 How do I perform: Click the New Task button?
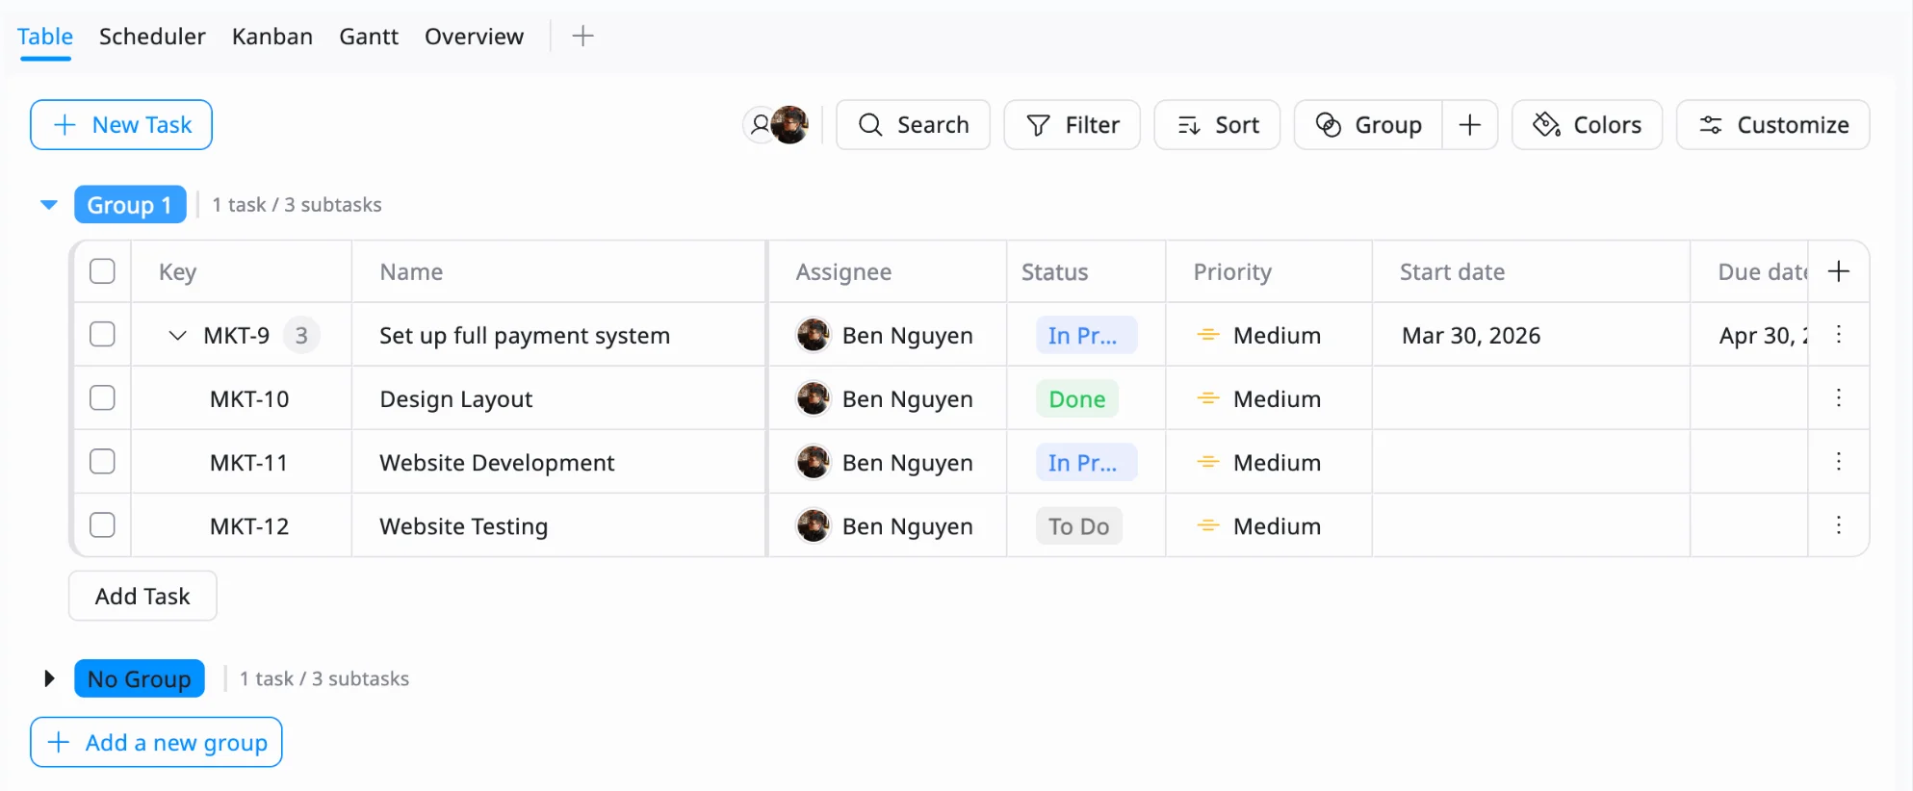point(121,125)
